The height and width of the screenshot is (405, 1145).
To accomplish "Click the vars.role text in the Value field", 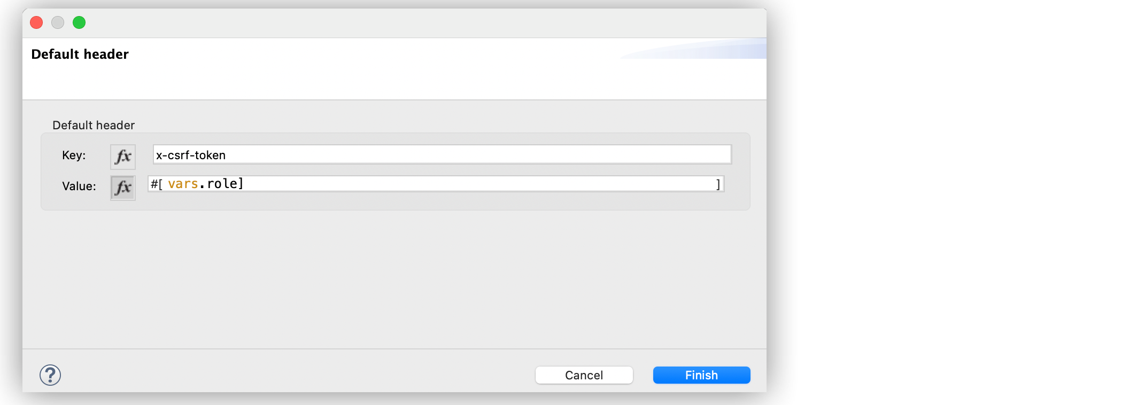I will point(204,183).
